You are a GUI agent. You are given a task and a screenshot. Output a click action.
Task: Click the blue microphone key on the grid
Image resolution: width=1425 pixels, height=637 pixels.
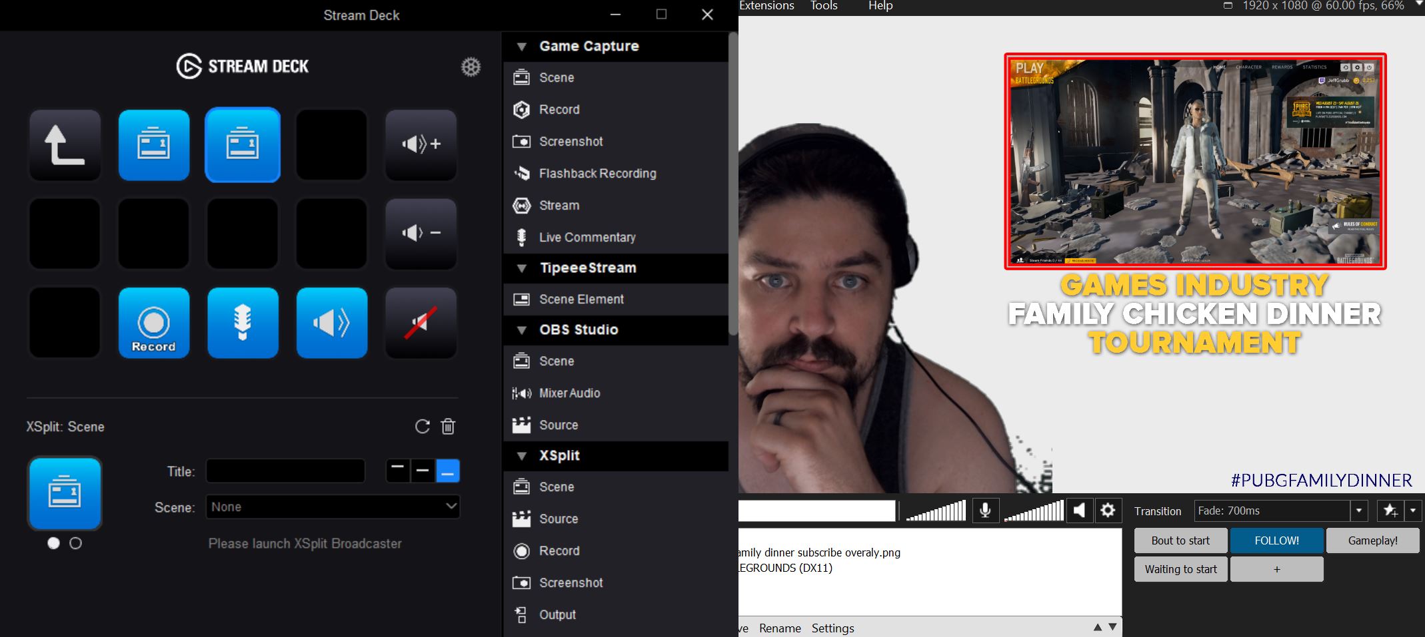(x=243, y=323)
